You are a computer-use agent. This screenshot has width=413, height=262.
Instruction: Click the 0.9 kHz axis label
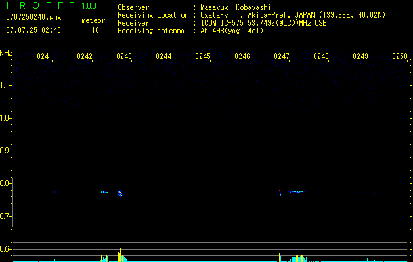(5, 151)
